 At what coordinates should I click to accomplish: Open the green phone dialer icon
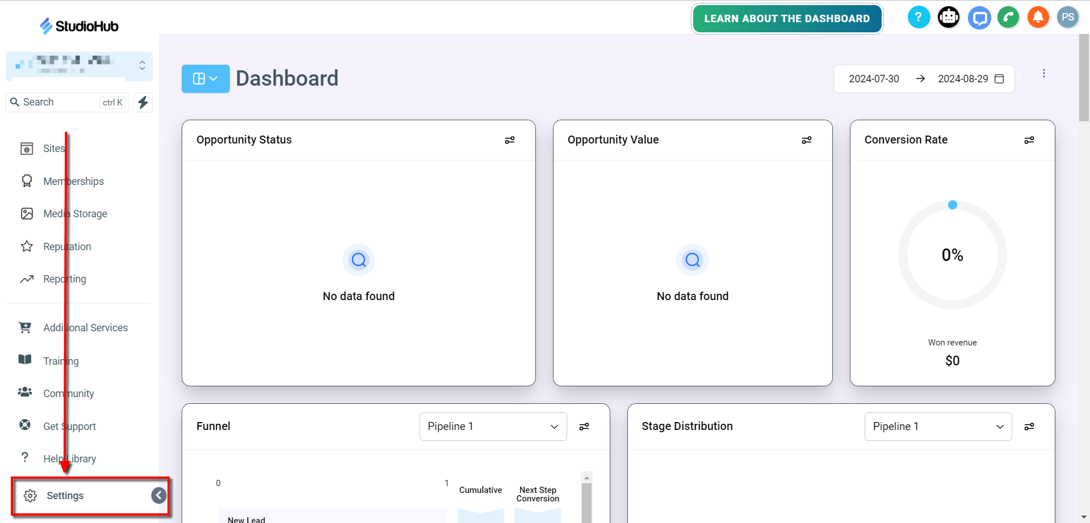click(x=1009, y=18)
